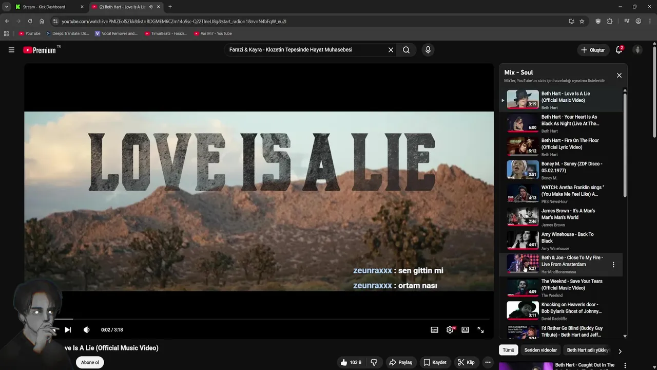Image resolution: width=657 pixels, height=370 pixels.
Task: Select the Seriden videolar chip
Action: coord(540,350)
